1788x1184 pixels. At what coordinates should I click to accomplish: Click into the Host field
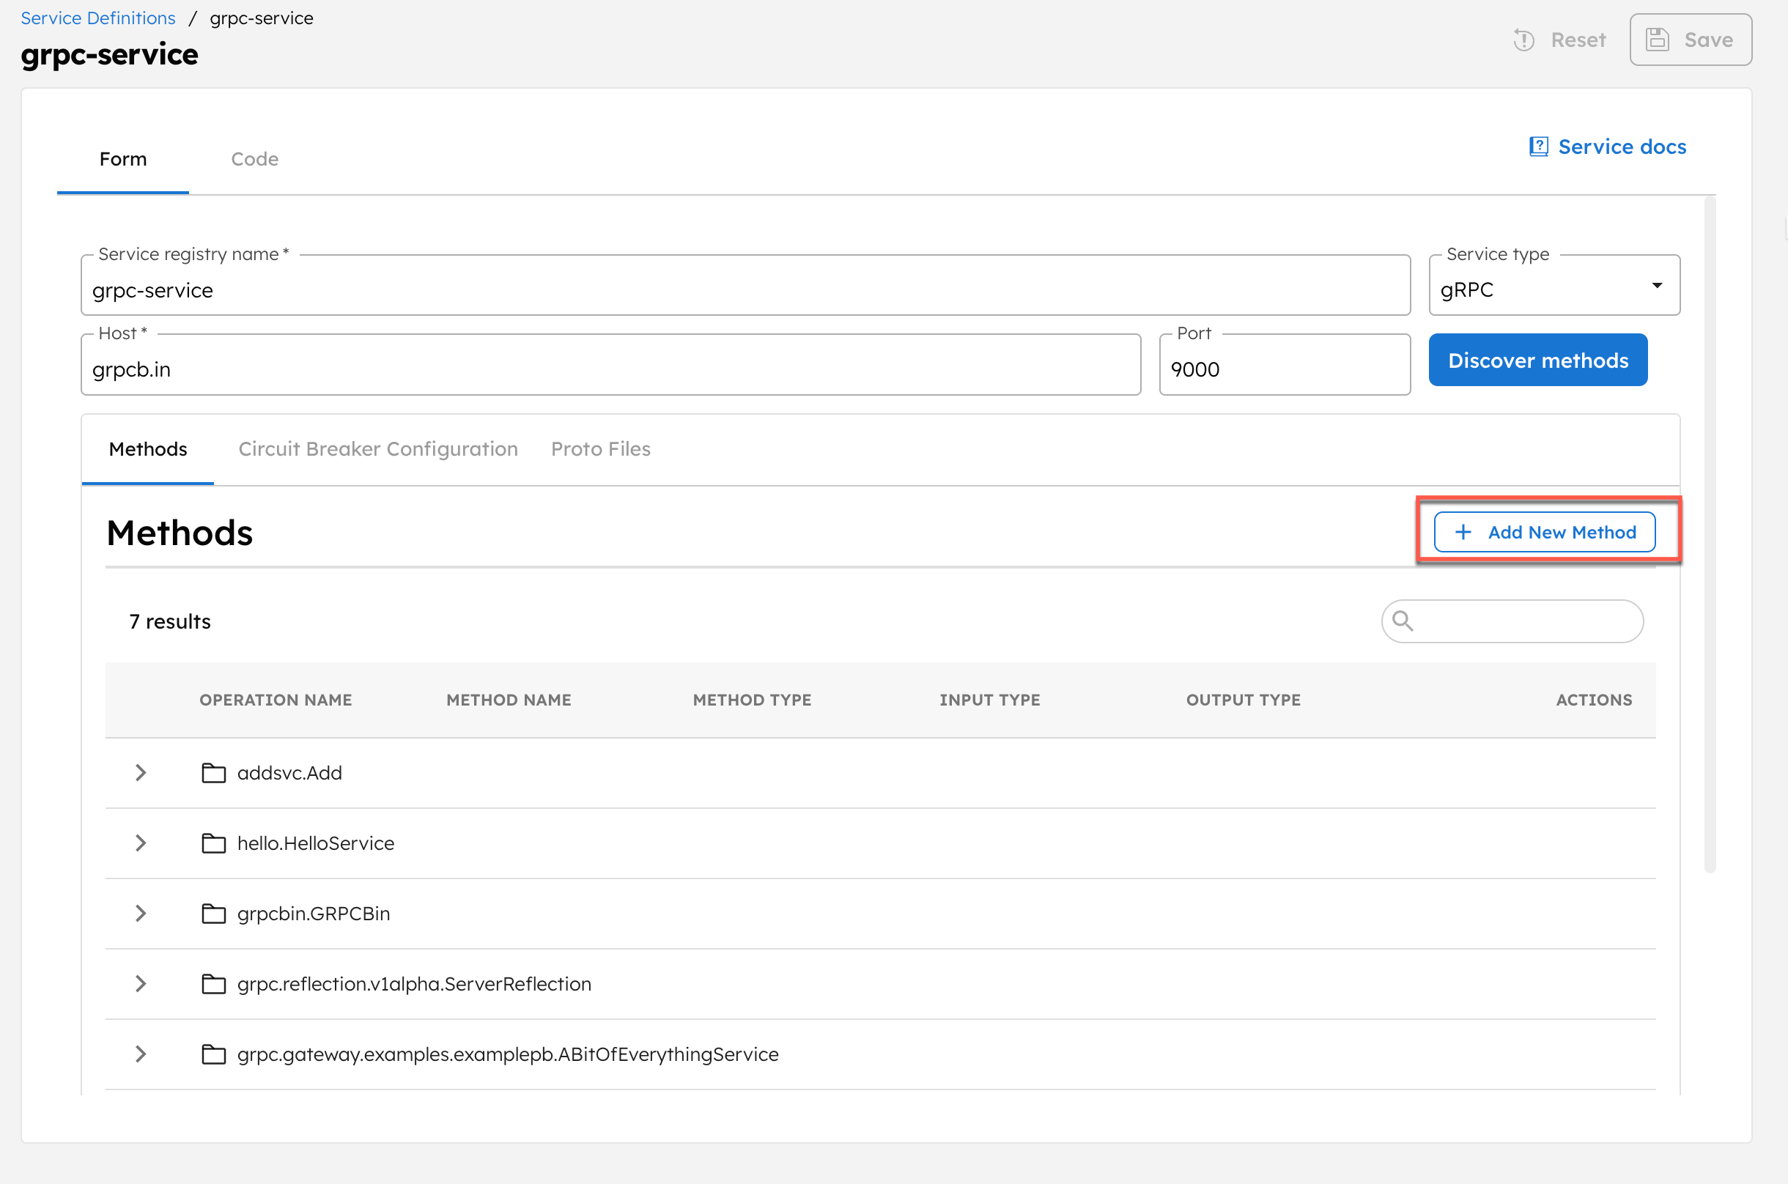(x=611, y=365)
